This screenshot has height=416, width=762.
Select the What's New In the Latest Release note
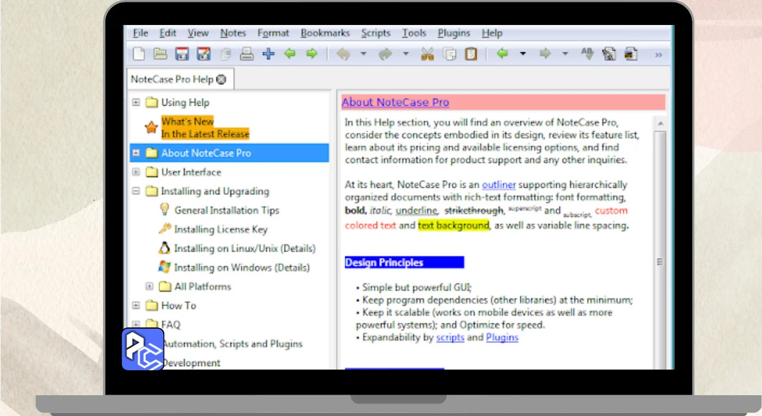[x=205, y=127]
